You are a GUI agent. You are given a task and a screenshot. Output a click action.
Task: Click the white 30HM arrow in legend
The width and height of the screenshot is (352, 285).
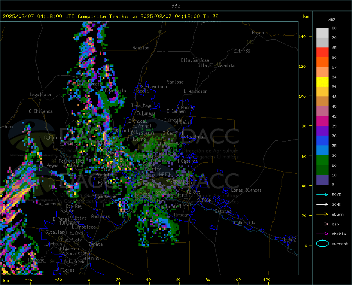point(322,205)
